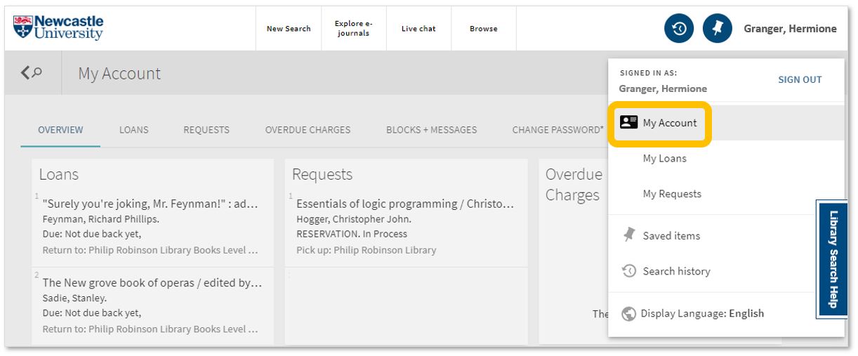Open the Surely you're joking, Mr. Feynman loan
The height and width of the screenshot is (356, 858).
(150, 204)
